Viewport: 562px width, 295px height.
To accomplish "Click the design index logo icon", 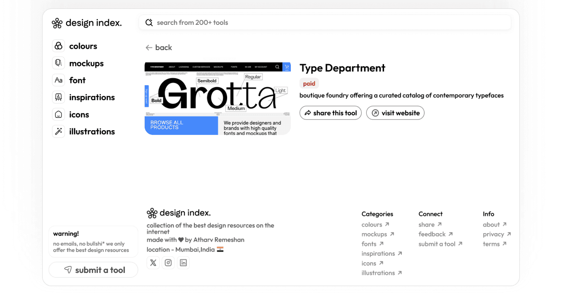I will (57, 22).
